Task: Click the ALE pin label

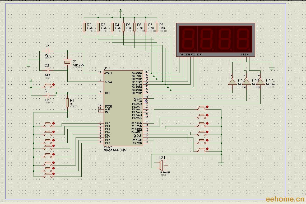Action: [x=107, y=110]
